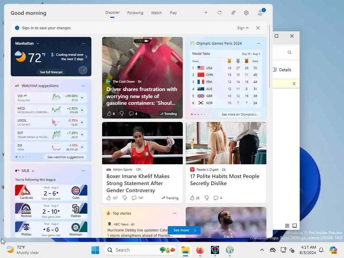This screenshot has height=258, width=344.
Task: Select the CHN row in medal table
Action: click(226, 75)
